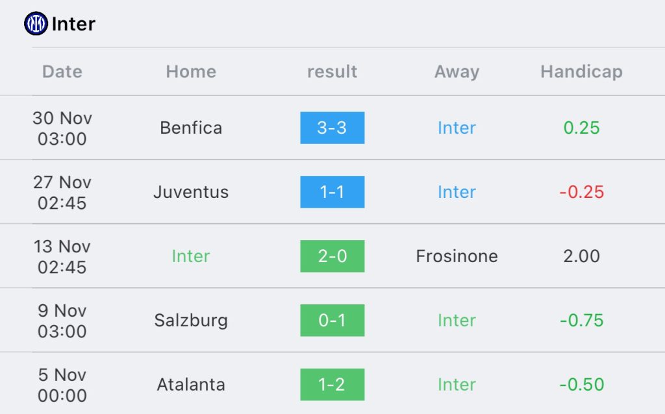Open Frosinone team link
The height and width of the screenshot is (414, 665).
pos(457,256)
